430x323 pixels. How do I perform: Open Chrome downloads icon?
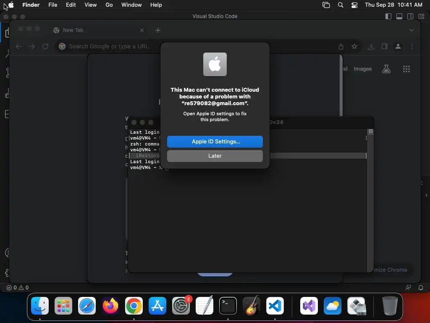(x=371, y=46)
